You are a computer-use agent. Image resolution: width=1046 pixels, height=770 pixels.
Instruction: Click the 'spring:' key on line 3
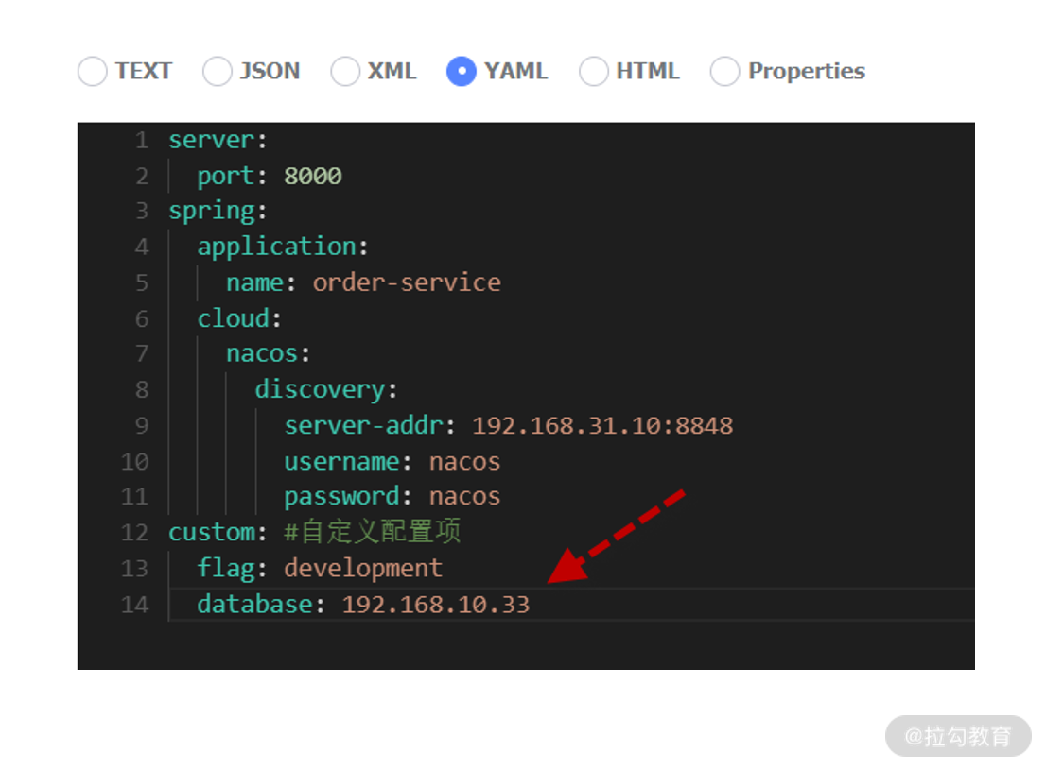pos(218,212)
